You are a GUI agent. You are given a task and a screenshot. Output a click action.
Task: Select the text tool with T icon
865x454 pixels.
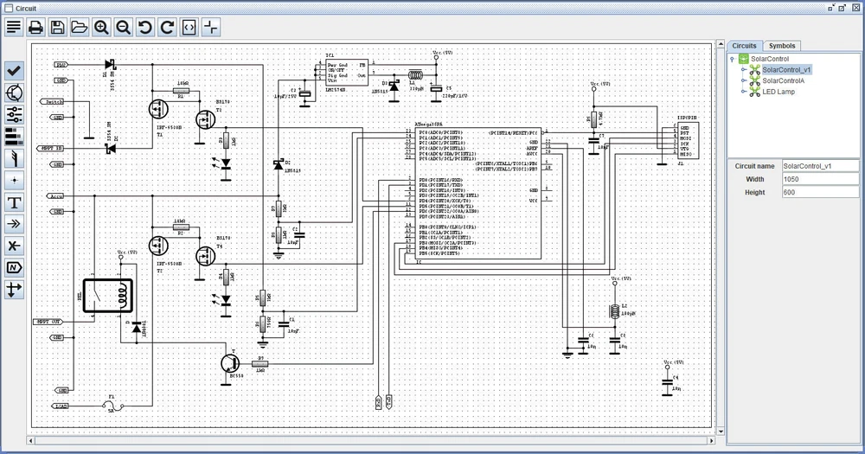pyautogui.click(x=14, y=202)
